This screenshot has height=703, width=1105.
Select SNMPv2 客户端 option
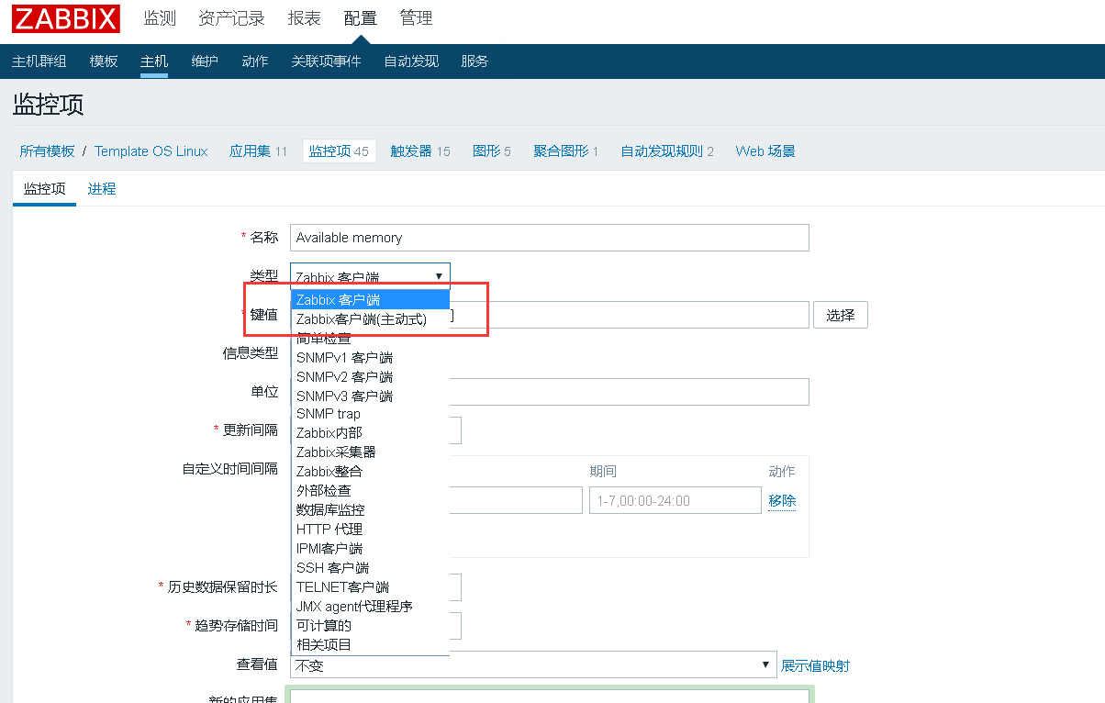click(370, 377)
